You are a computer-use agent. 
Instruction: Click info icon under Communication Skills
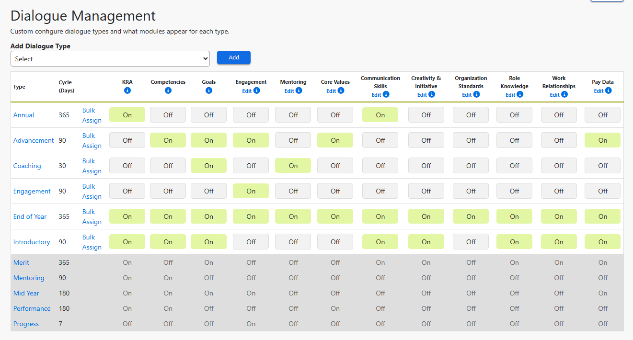386,94
